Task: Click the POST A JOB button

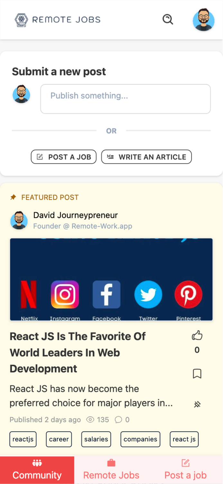Action: point(63,157)
